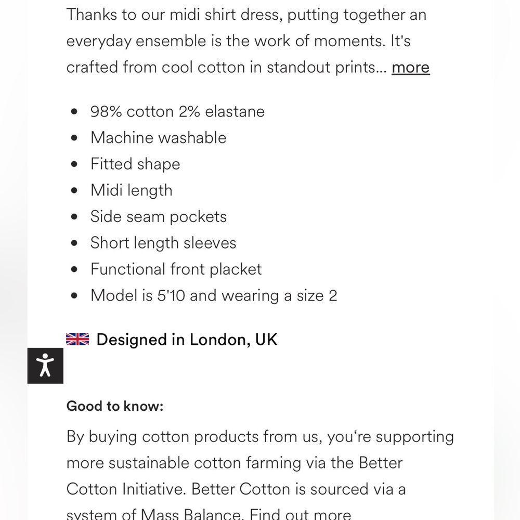
Task: Click 'Model is 5'10 and wearing a size 2'
Action: click(x=214, y=295)
